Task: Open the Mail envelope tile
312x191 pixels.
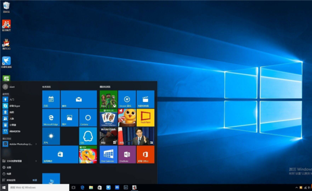Action: coord(79,99)
